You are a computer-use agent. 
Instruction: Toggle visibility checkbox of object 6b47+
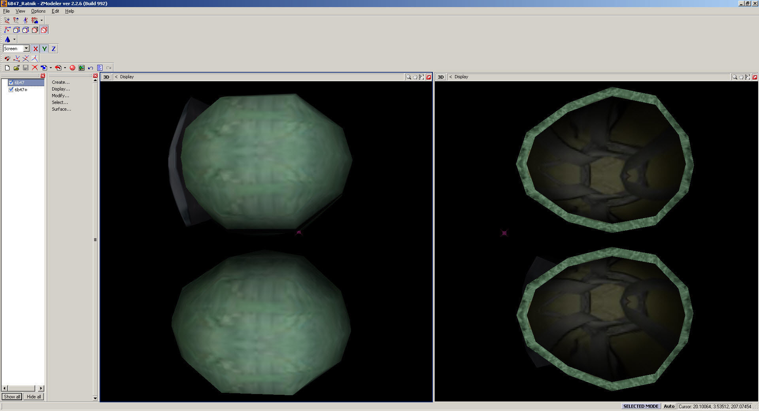(x=11, y=90)
